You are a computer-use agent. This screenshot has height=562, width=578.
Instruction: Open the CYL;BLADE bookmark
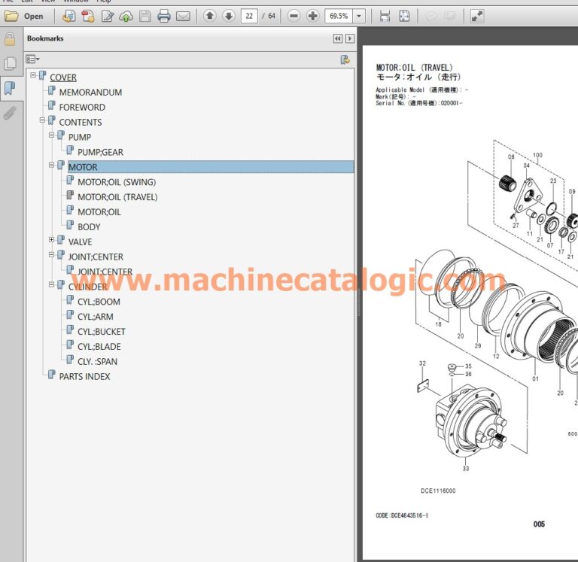point(99,347)
